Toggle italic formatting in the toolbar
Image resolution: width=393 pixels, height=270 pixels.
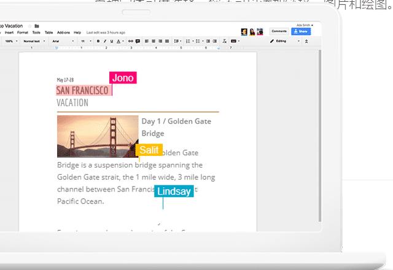point(105,41)
